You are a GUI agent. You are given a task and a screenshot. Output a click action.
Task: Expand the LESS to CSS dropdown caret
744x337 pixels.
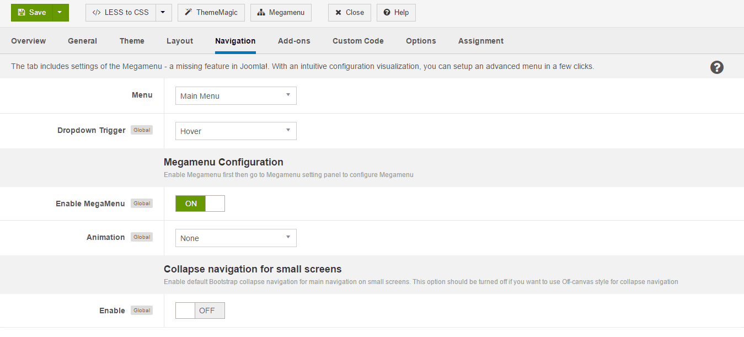click(x=163, y=12)
